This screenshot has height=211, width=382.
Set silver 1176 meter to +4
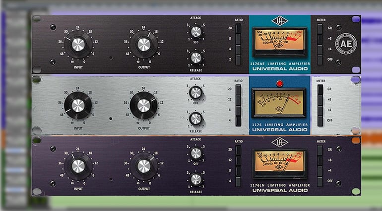tap(320, 111)
